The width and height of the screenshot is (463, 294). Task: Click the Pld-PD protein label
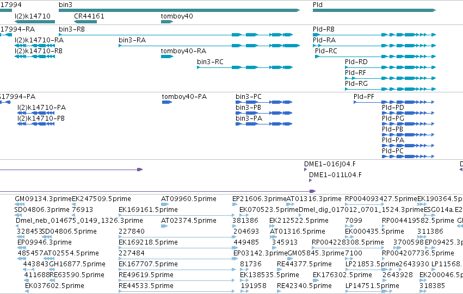(393, 108)
